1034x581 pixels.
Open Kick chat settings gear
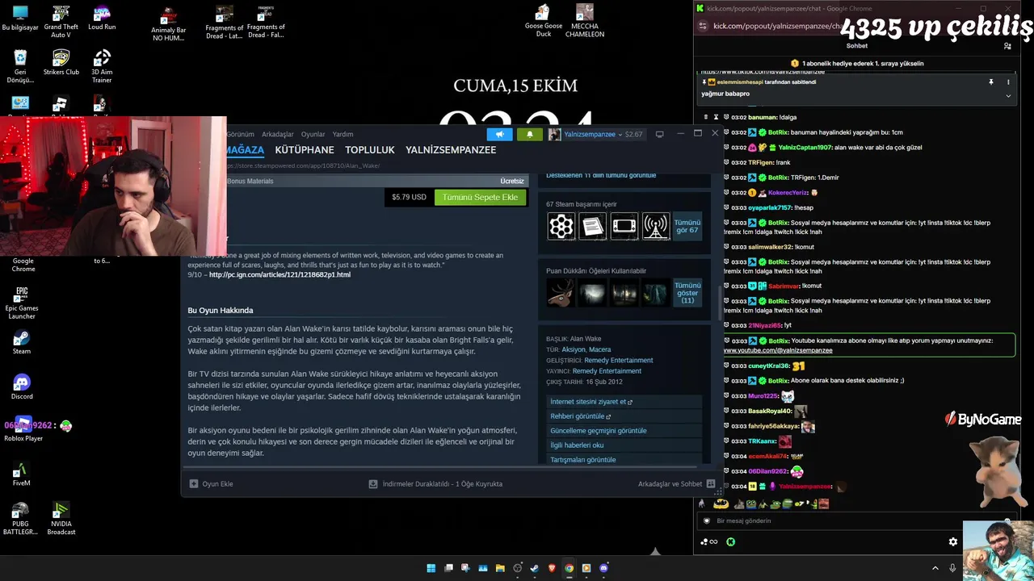(953, 542)
